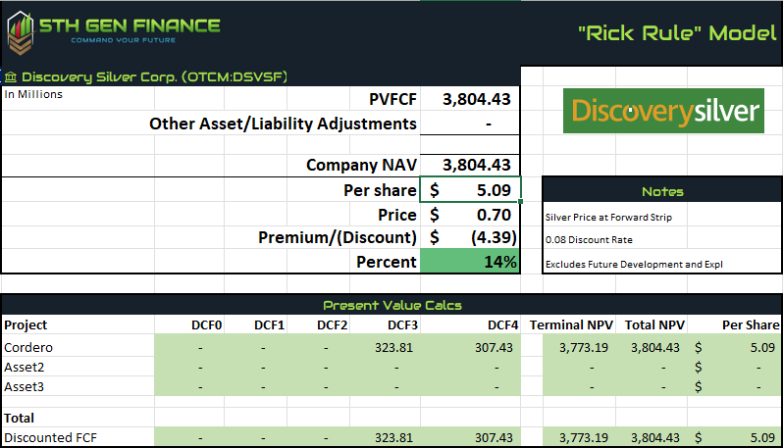The height and width of the screenshot is (448, 783).
Task: Click the "Rick Rule" Model heading
Action: [x=677, y=33]
